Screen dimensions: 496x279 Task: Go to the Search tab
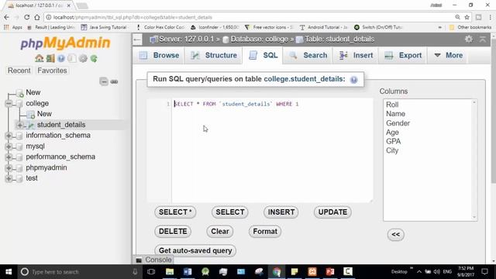coord(308,55)
